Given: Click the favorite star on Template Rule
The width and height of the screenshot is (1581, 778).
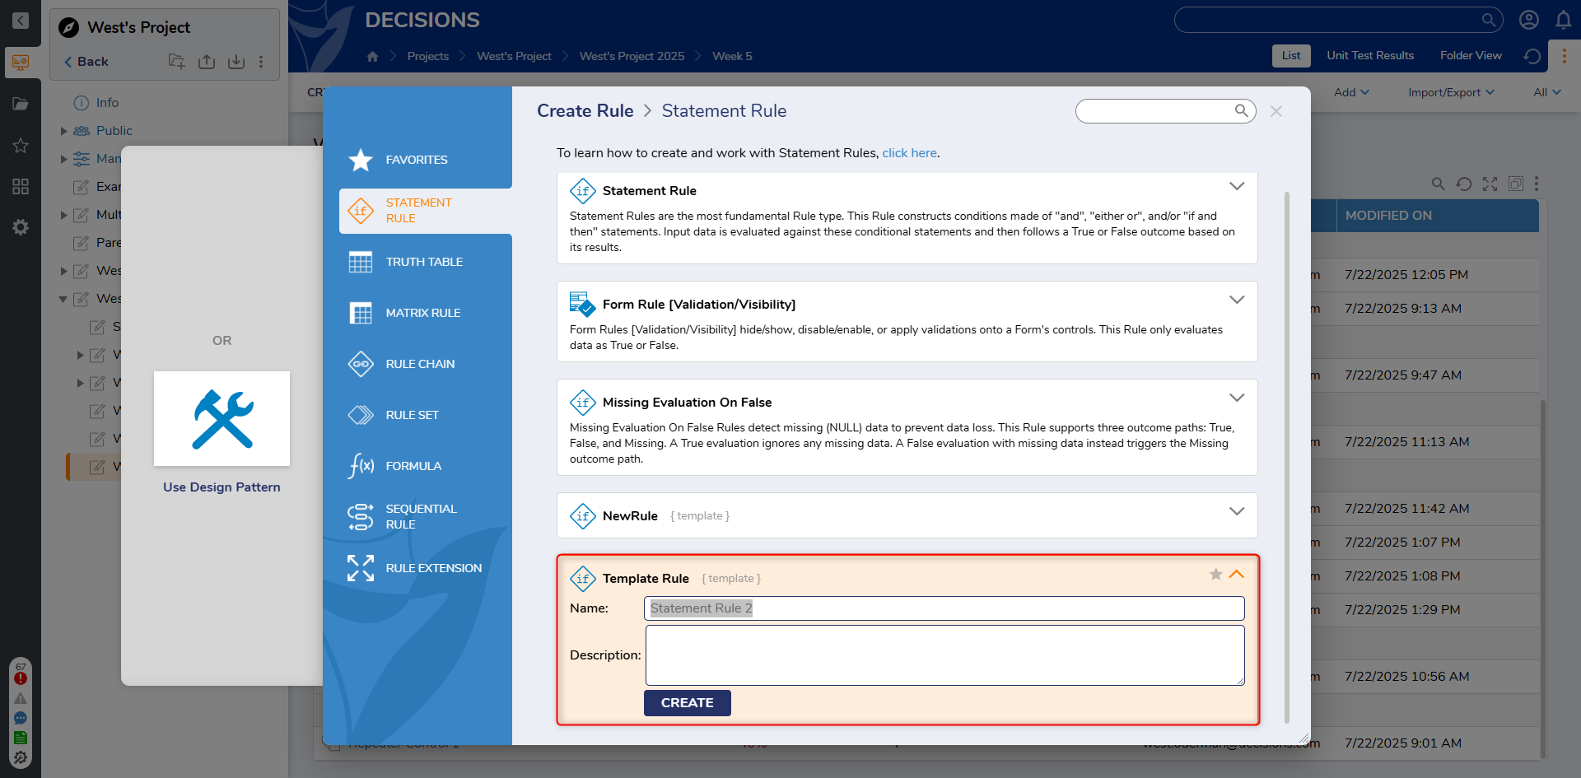Looking at the screenshot, I should (x=1215, y=575).
